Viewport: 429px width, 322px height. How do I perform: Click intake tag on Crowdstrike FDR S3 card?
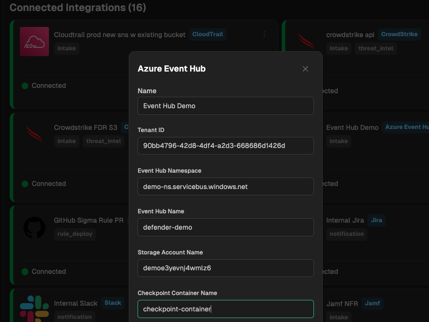pos(67,141)
